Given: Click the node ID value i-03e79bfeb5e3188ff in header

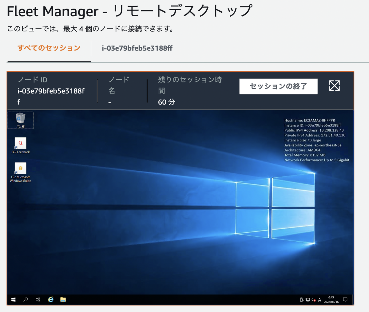Looking at the screenshot, I should tap(51, 96).
